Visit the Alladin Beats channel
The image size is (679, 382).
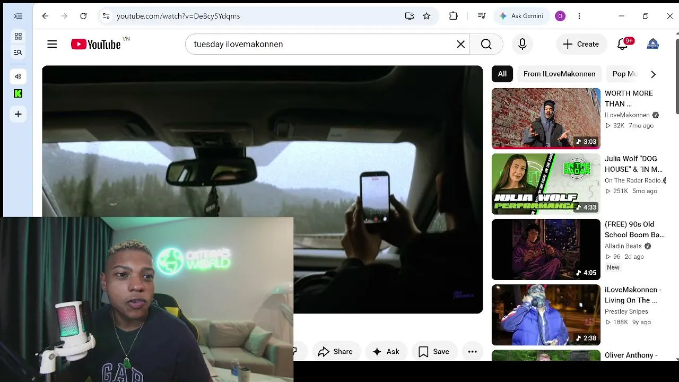click(623, 246)
